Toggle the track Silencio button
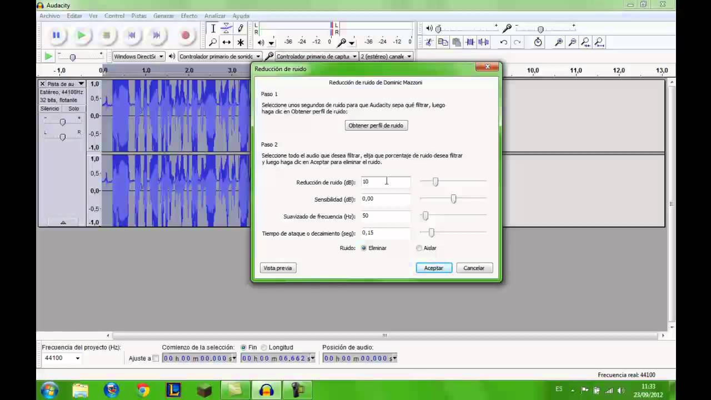The image size is (711, 400). point(49,109)
